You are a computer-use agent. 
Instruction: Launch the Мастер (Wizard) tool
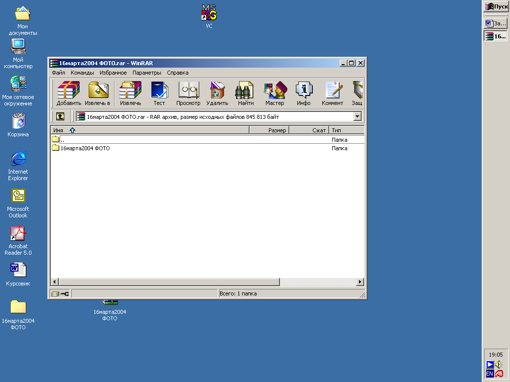275,93
